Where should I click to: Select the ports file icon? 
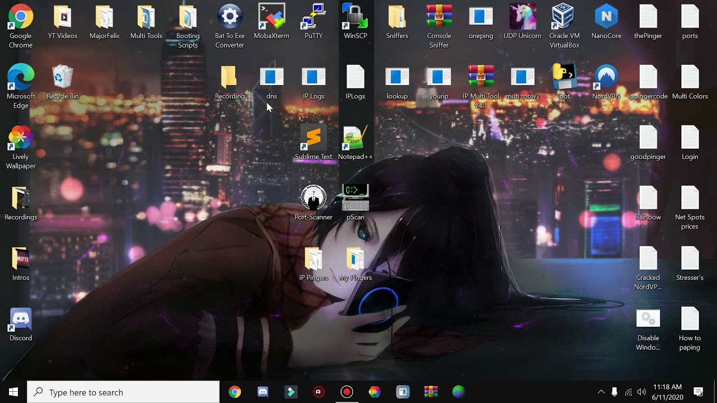tap(690, 17)
